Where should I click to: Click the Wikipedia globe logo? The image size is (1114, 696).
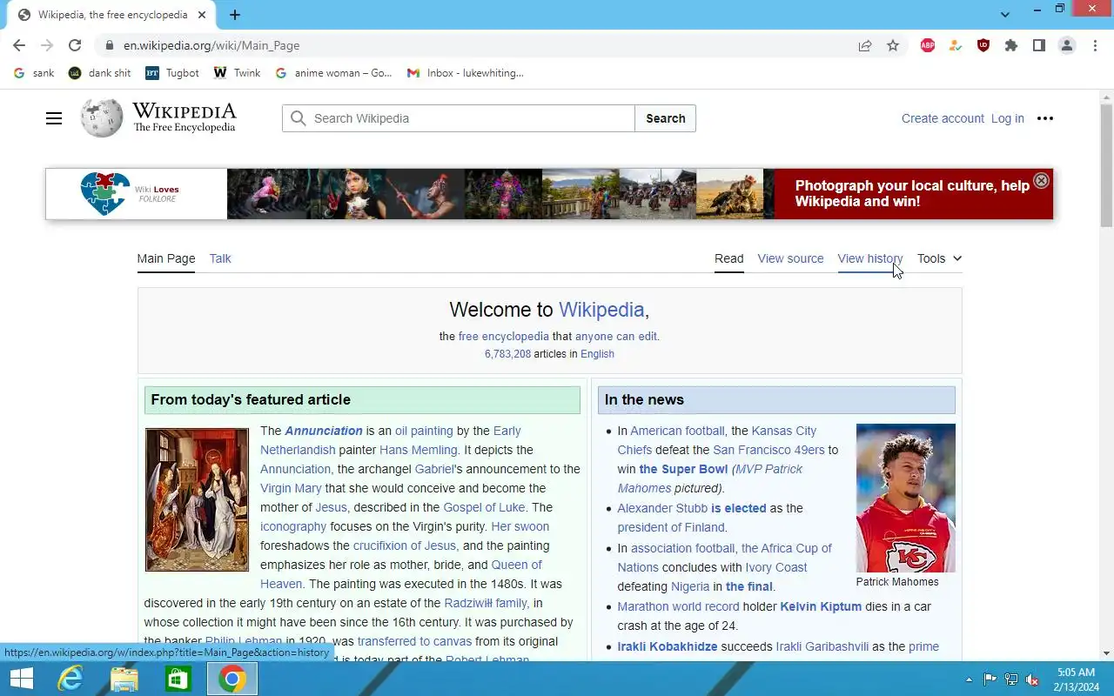coord(102,117)
